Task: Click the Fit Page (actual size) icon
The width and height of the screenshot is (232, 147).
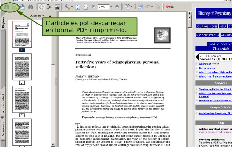Action: tap(78, 7)
